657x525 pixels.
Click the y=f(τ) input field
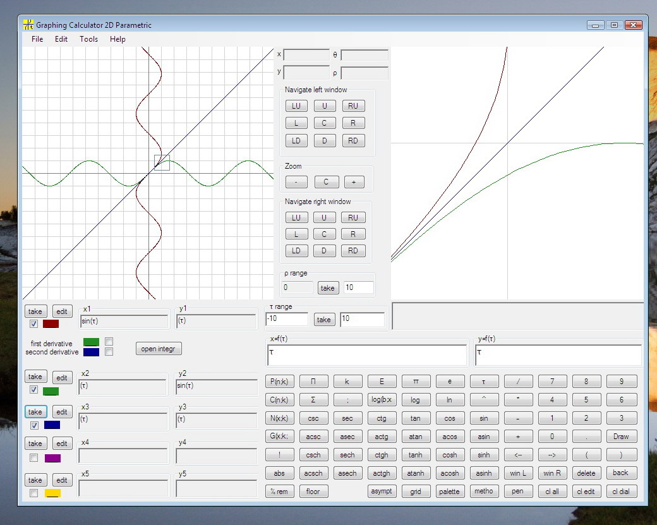point(558,355)
